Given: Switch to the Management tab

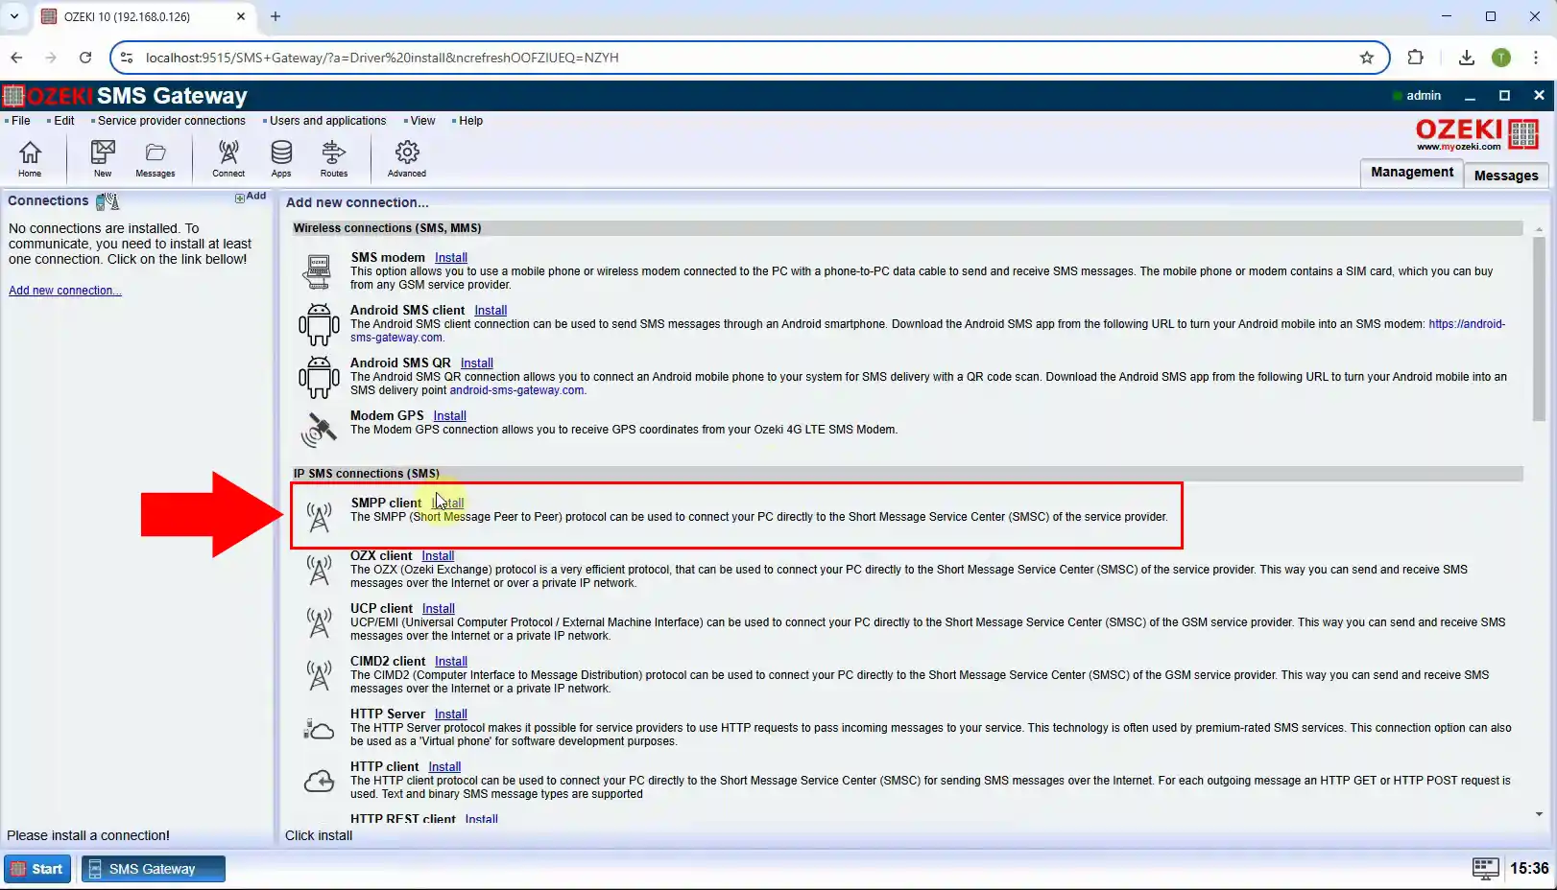Looking at the screenshot, I should 1412,173.
